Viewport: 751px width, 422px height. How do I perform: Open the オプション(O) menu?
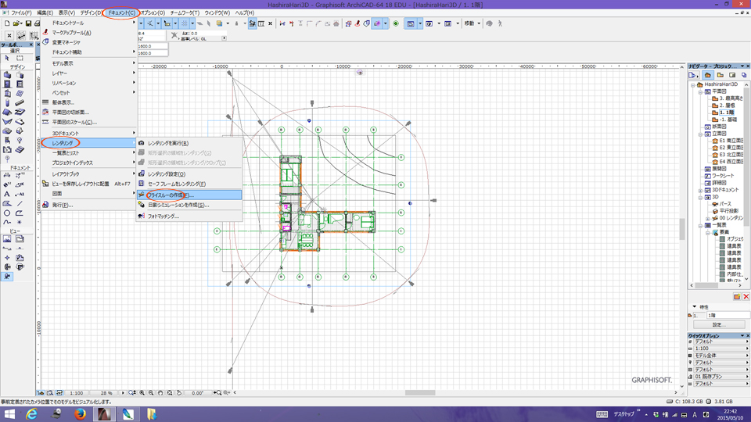pos(153,13)
